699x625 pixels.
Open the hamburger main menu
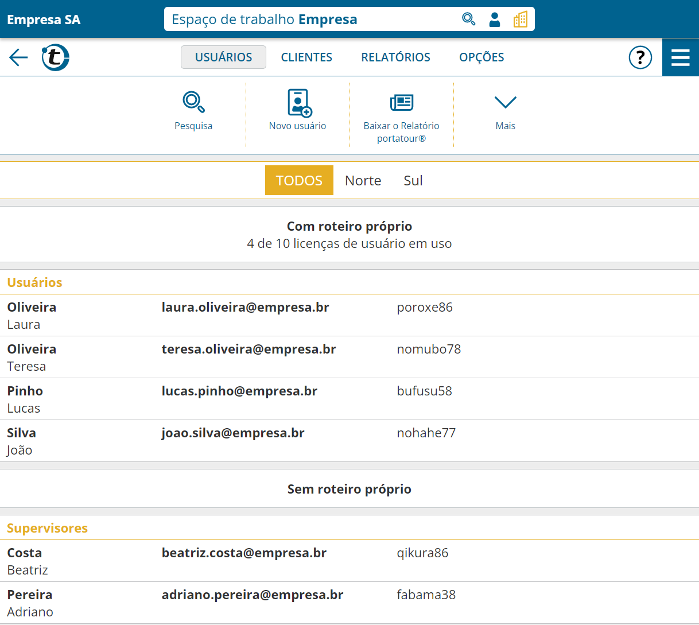click(681, 57)
